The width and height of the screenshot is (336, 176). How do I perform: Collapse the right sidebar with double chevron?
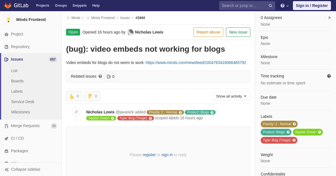(329, 18)
